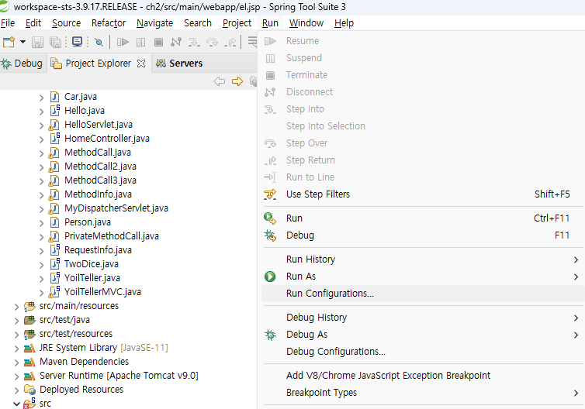Open the Refactor menu
Viewport: 585px width, 409px height.
pyautogui.click(x=109, y=23)
